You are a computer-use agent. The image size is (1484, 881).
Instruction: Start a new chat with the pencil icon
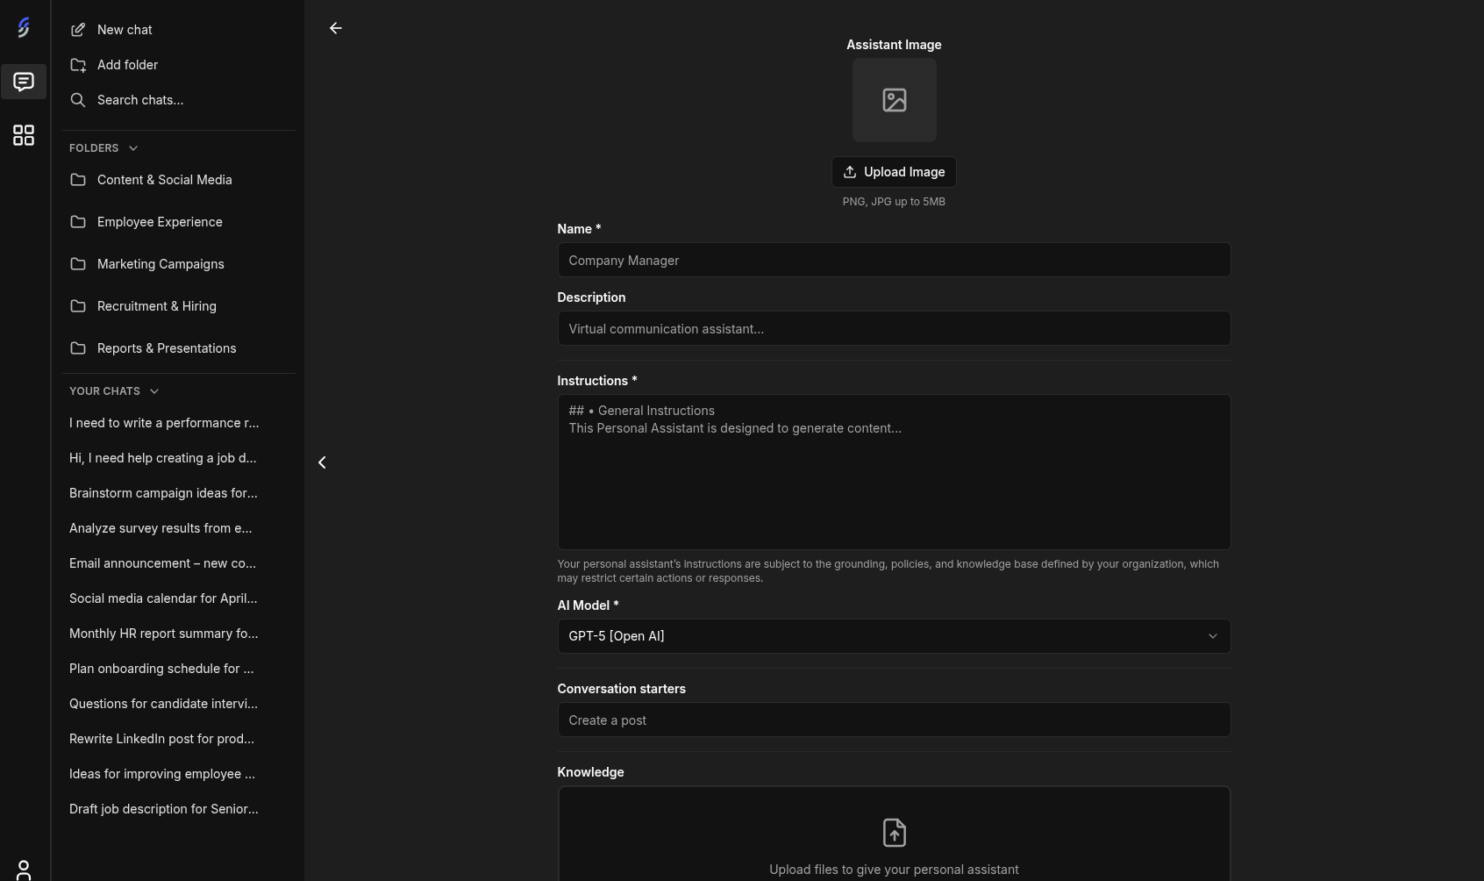pos(78,29)
